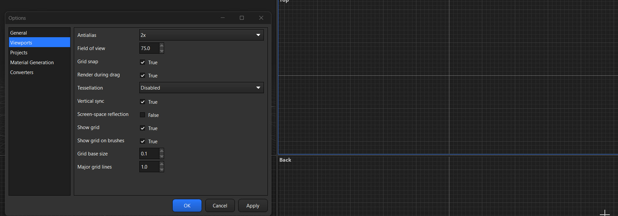Screen dimensions: 618x216
Task: Open the Antialias dropdown
Action: click(x=201, y=35)
